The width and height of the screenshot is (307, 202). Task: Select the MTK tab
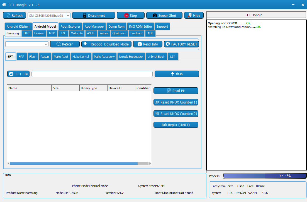coord(52,33)
